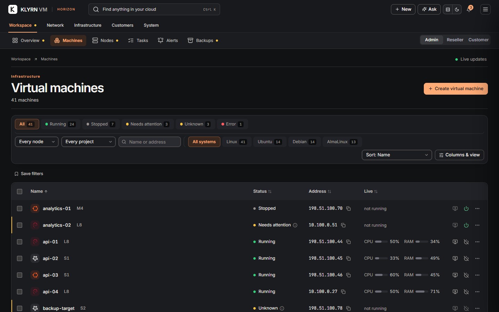Click info icon next to Needs attention status
Viewport: 499px width, 312px height.
point(295,225)
